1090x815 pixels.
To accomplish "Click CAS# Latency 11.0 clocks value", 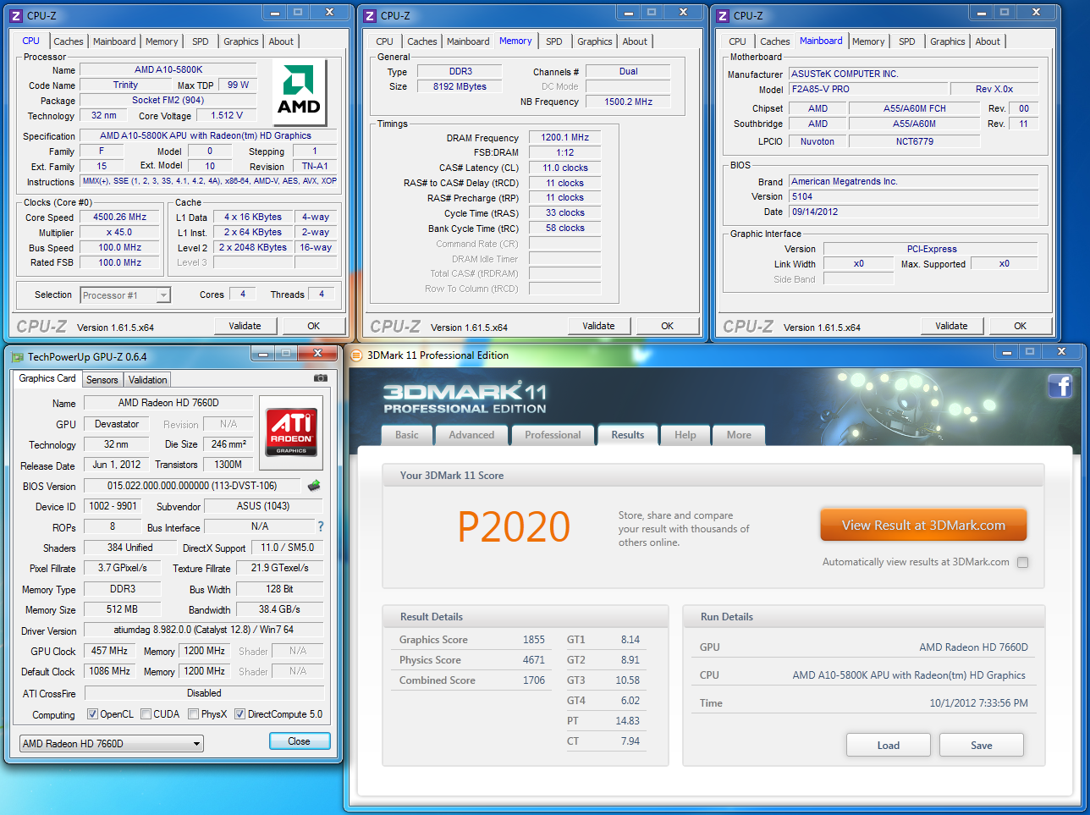I will 565,168.
